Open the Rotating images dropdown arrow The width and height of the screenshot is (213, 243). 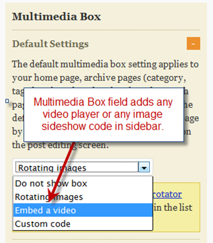tap(144, 167)
